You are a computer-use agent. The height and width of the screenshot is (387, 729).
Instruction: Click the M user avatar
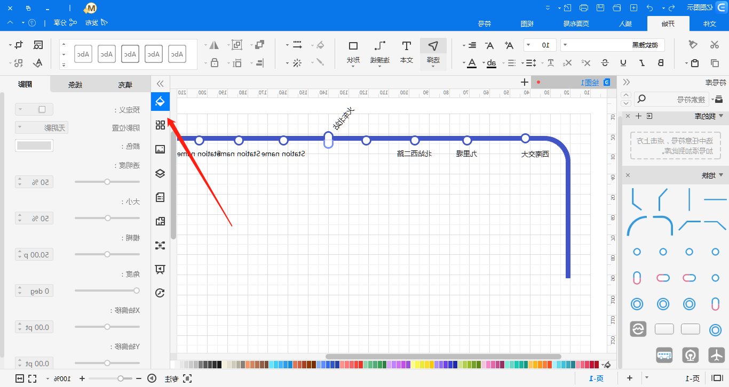(x=92, y=8)
